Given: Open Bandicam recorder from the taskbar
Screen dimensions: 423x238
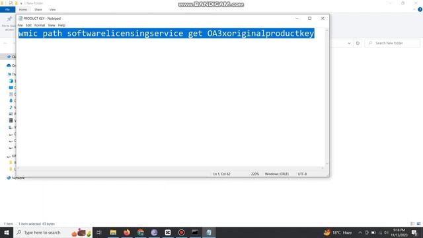Looking at the screenshot, I should pos(182,232).
